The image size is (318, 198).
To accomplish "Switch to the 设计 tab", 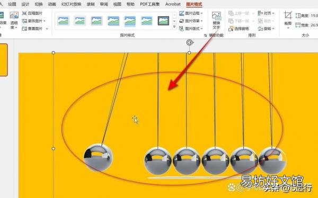I will click(x=25, y=4).
